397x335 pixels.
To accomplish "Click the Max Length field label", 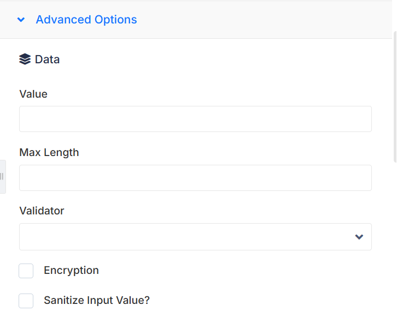I will (49, 152).
